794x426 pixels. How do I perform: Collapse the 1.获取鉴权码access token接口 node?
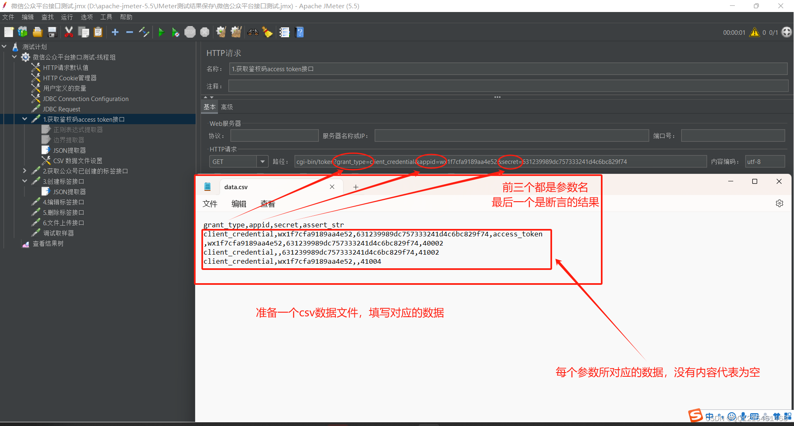(25, 119)
